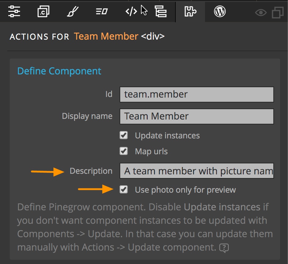Open the code editor tab
Screen dimensions: 288x264
(131, 11)
